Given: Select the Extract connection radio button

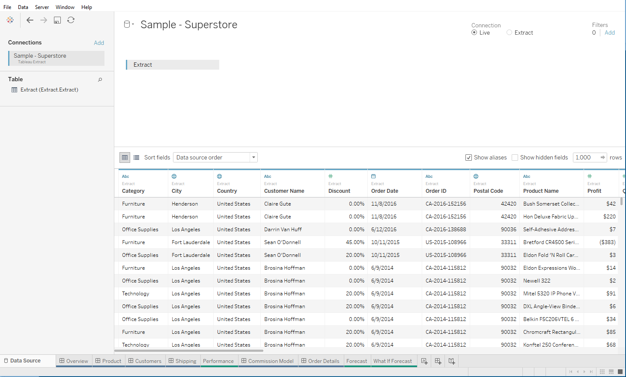Looking at the screenshot, I should tap(510, 32).
